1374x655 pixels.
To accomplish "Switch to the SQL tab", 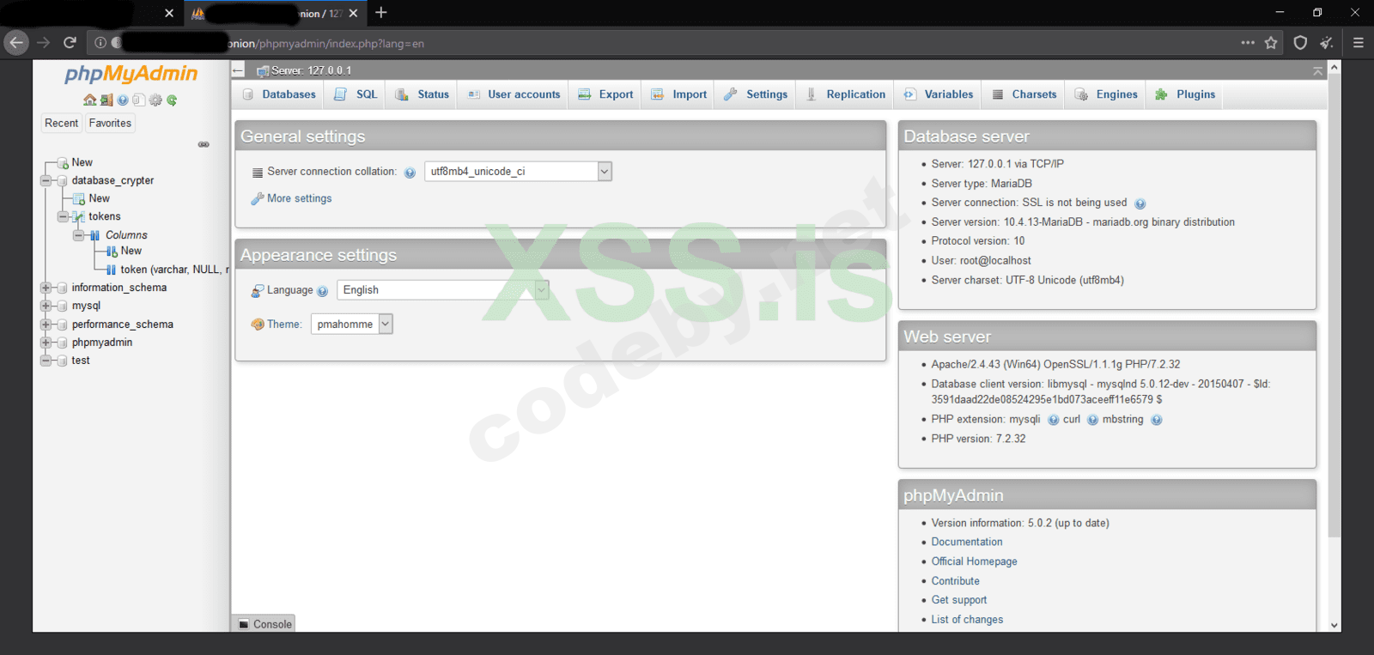I will pos(356,94).
